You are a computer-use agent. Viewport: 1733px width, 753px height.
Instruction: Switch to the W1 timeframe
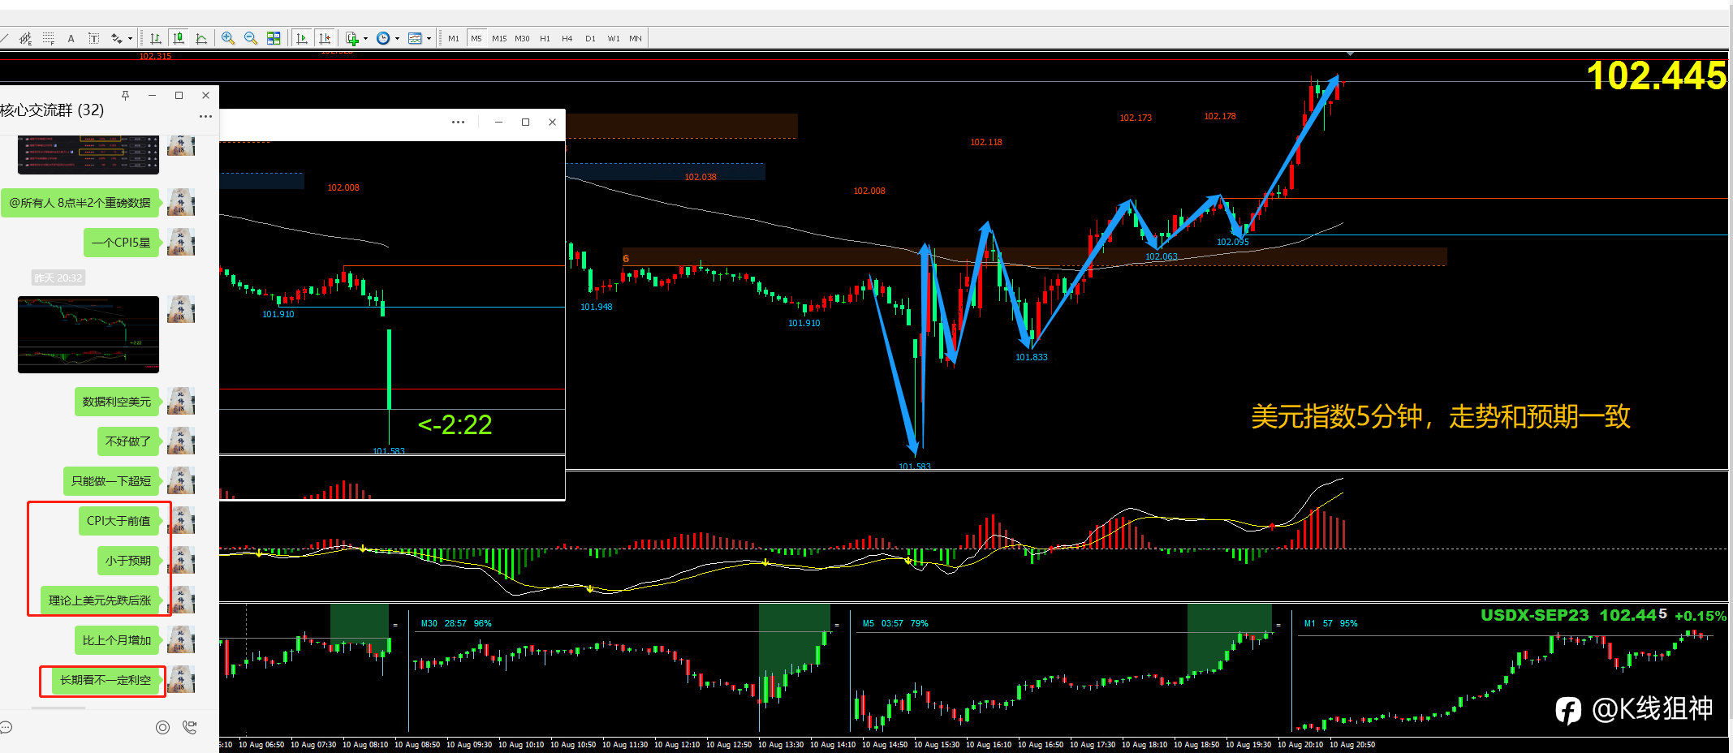(614, 38)
